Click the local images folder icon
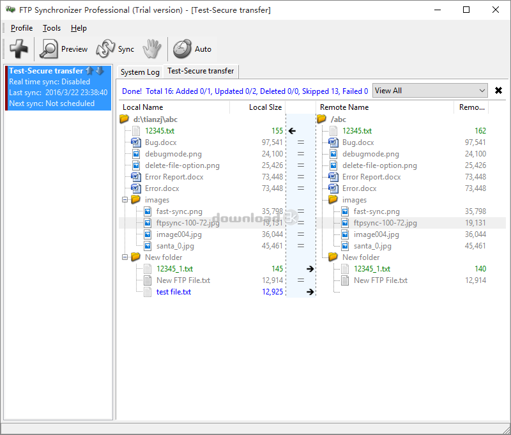The height and width of the screenshot is (435, 511). (135, 199)
